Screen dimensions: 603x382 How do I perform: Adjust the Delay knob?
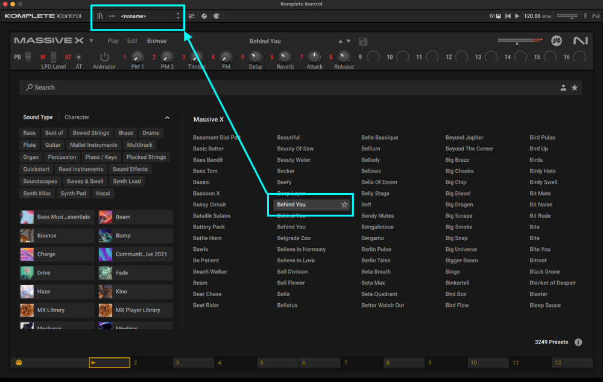(x=255, y=57)
